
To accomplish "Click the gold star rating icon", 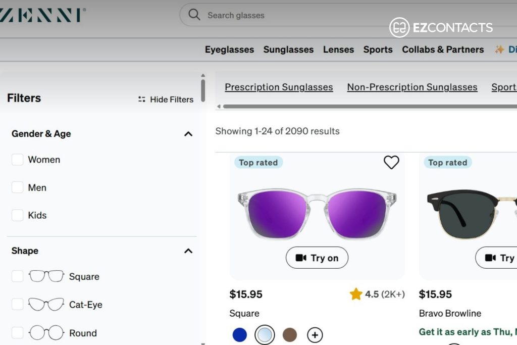I will pyautogui.click(x=356, y=294).
